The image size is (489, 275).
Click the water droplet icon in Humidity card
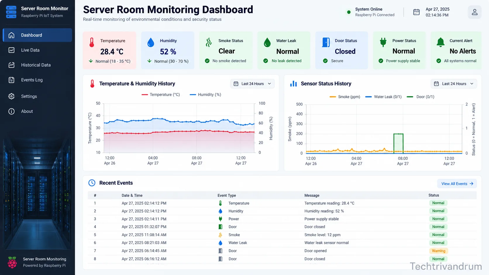(151, 42)
